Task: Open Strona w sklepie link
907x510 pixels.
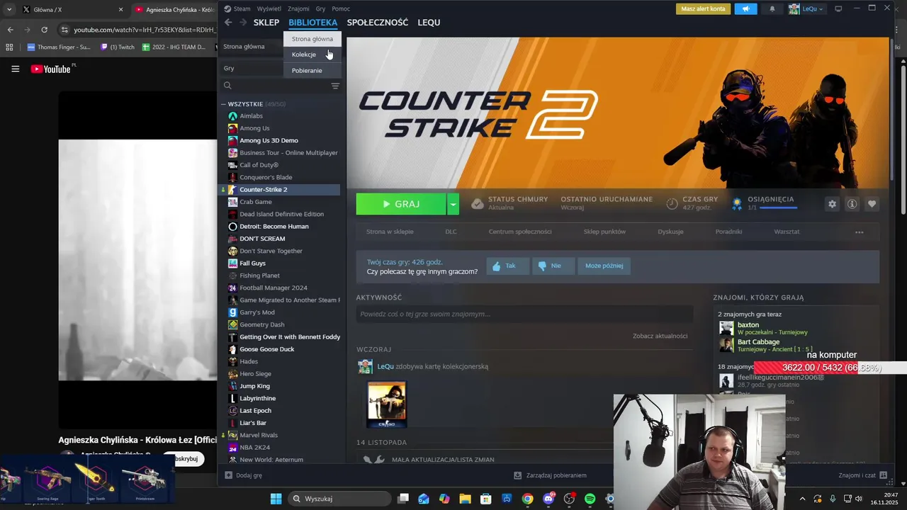Action: click(390, 232)
